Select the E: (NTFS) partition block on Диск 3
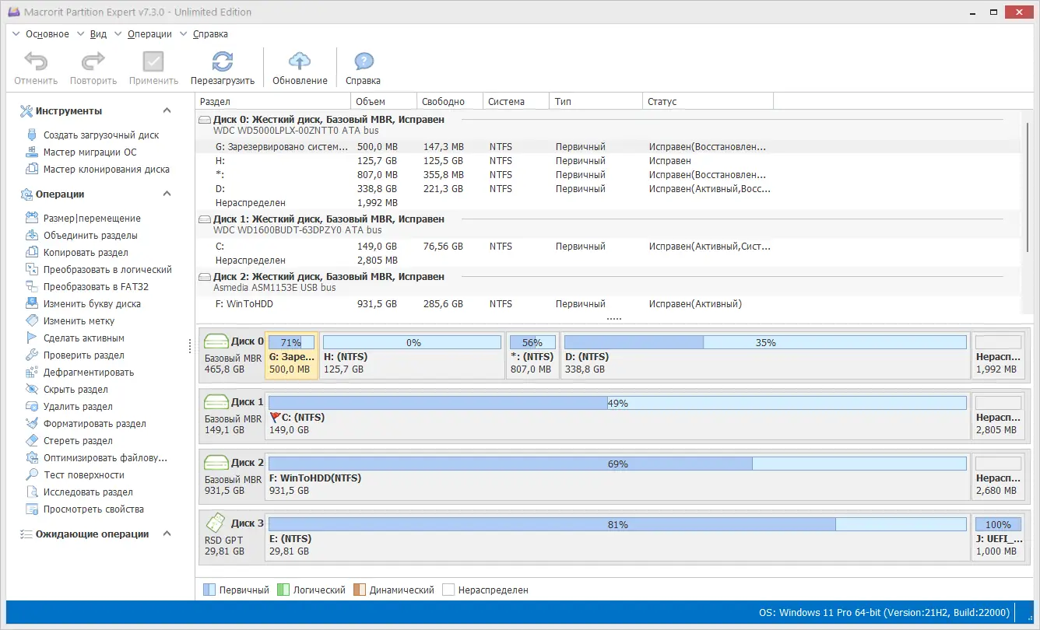Image resolution: width=1040 pixels, height=630 pixels. (617, 537)
